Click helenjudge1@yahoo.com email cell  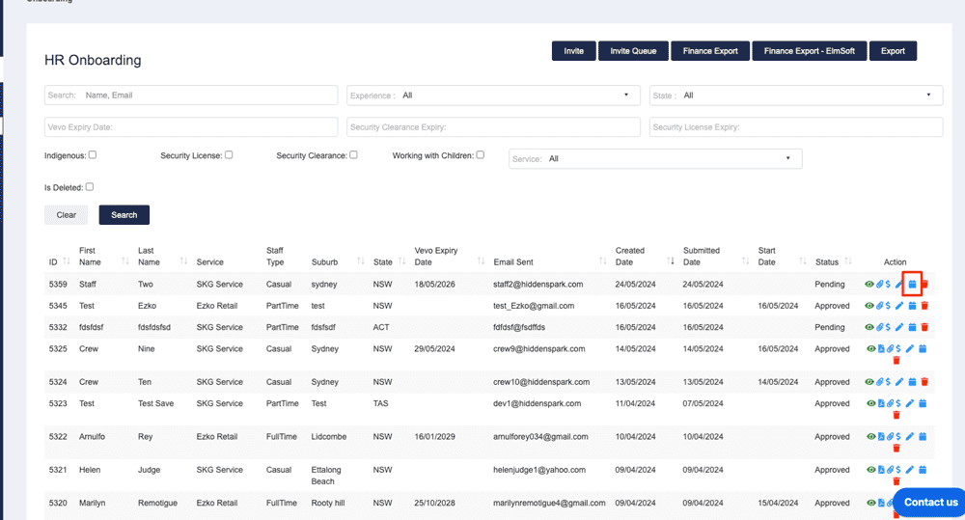click(539, 470)
